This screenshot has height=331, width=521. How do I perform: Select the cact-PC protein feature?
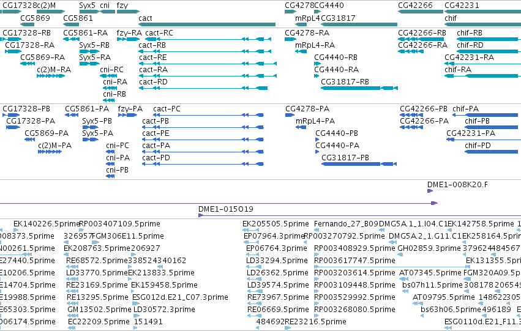click(x=208, y=115)
